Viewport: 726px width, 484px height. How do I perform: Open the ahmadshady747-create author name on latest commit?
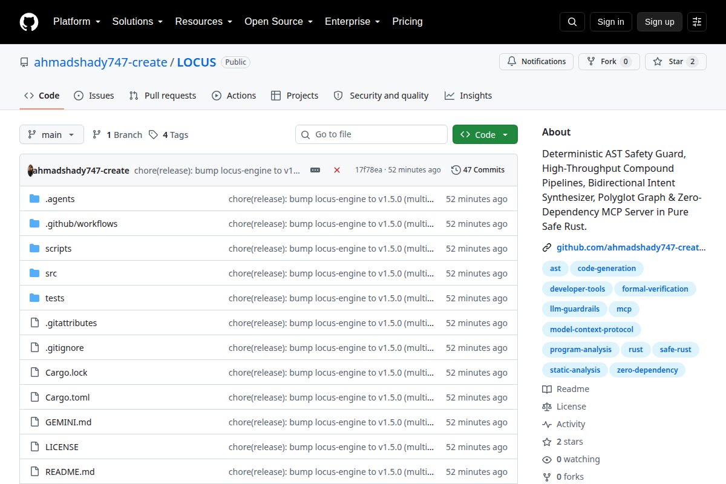(x=80, y=171)
